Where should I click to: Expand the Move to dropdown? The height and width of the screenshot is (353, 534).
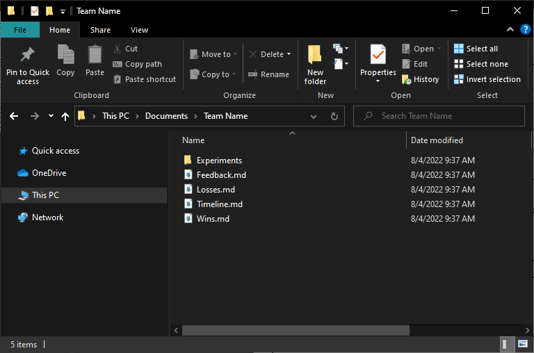pos(236,54)
